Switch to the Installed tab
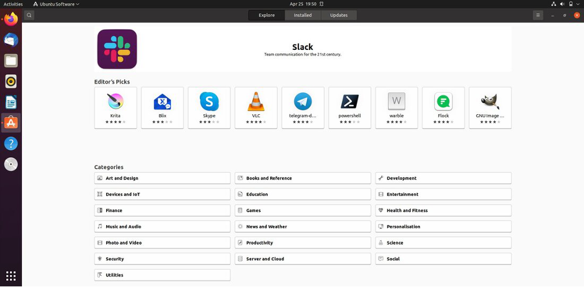The height and width of the screenshot is (287, 584). 303,15
